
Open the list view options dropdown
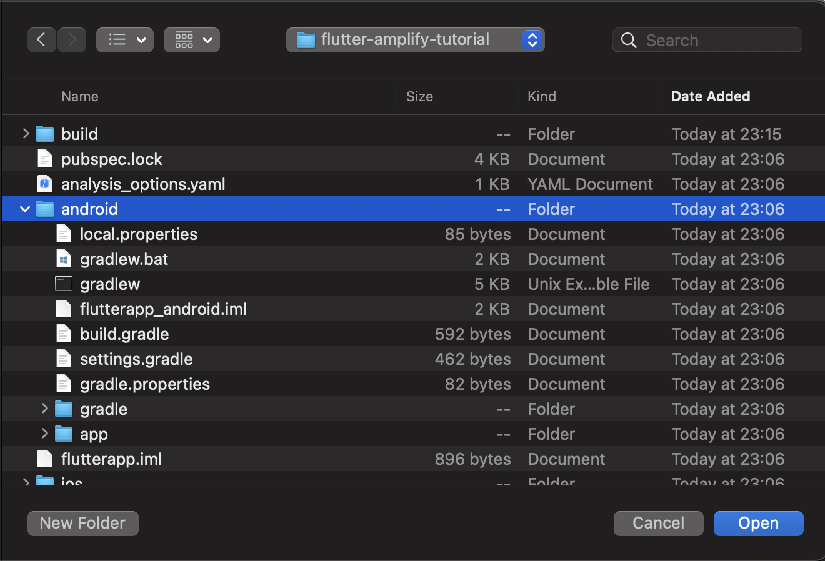pyautogui.click(x=125, y=40)
